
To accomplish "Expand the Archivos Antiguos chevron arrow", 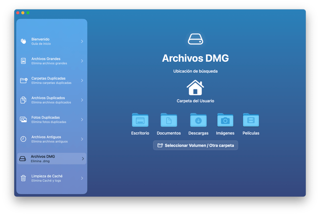I will (x=82, y=139).
